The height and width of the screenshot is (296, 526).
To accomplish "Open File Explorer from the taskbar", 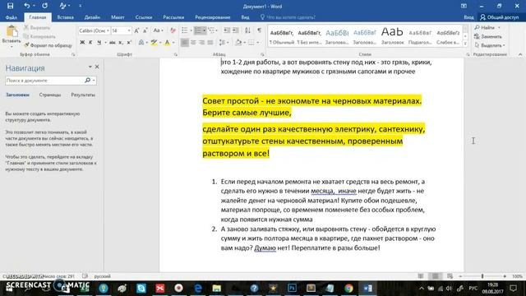I will click(x=217, y=288).
